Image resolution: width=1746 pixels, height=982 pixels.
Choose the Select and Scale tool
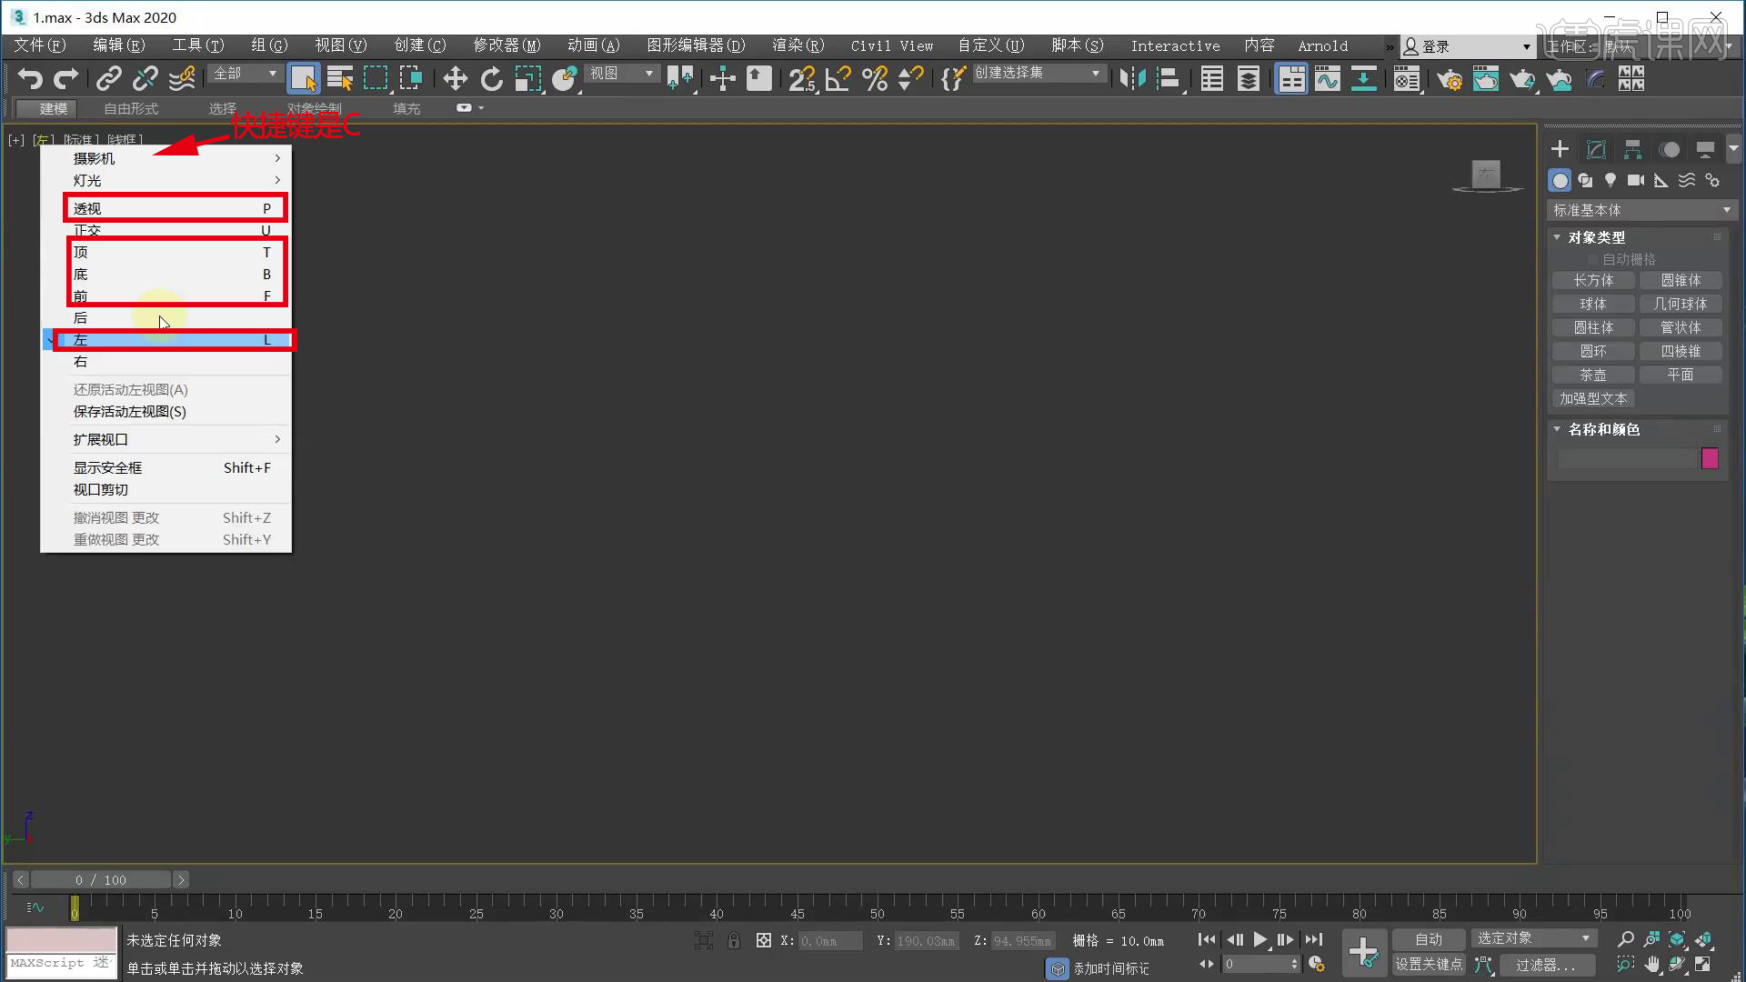(527, 79)
